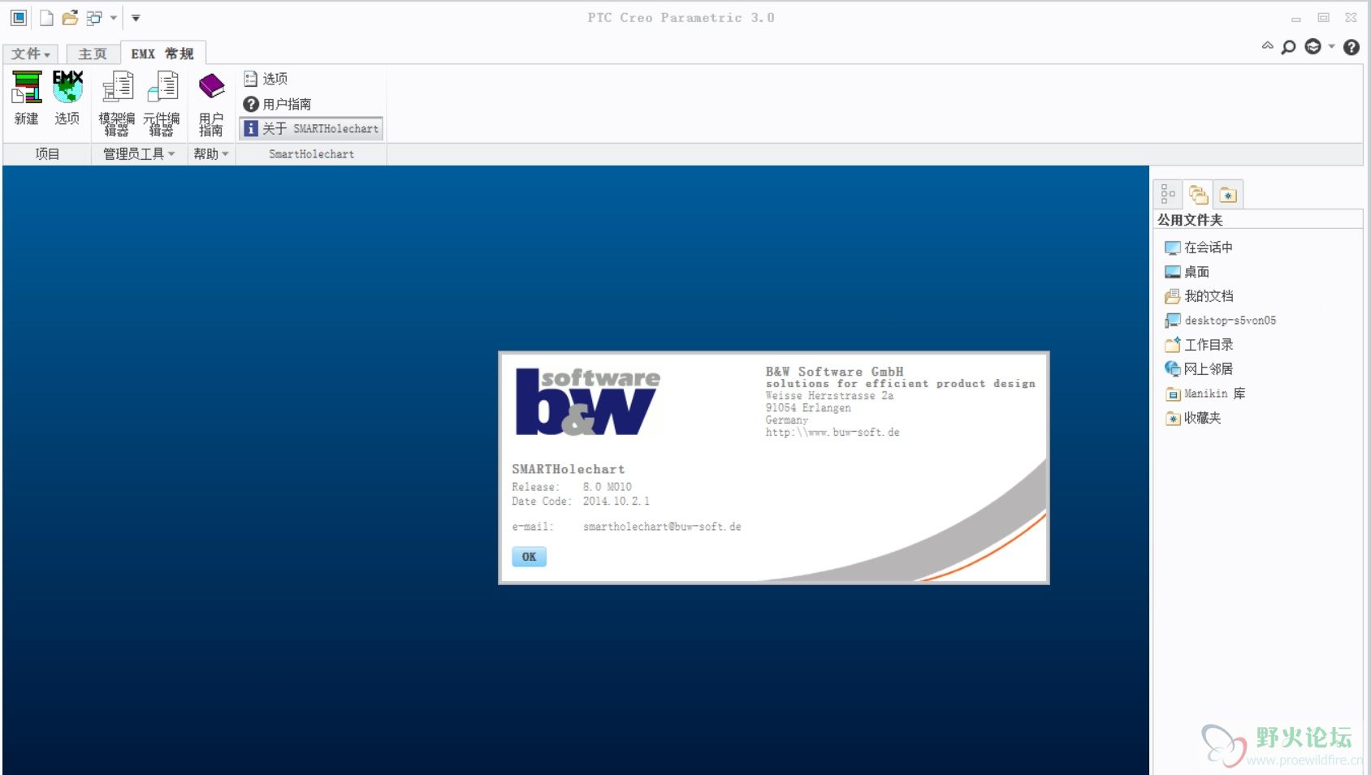Open SmartHolechart 选项 options
The width and height of the screenshot is (1371, 775).
point(266,79)
